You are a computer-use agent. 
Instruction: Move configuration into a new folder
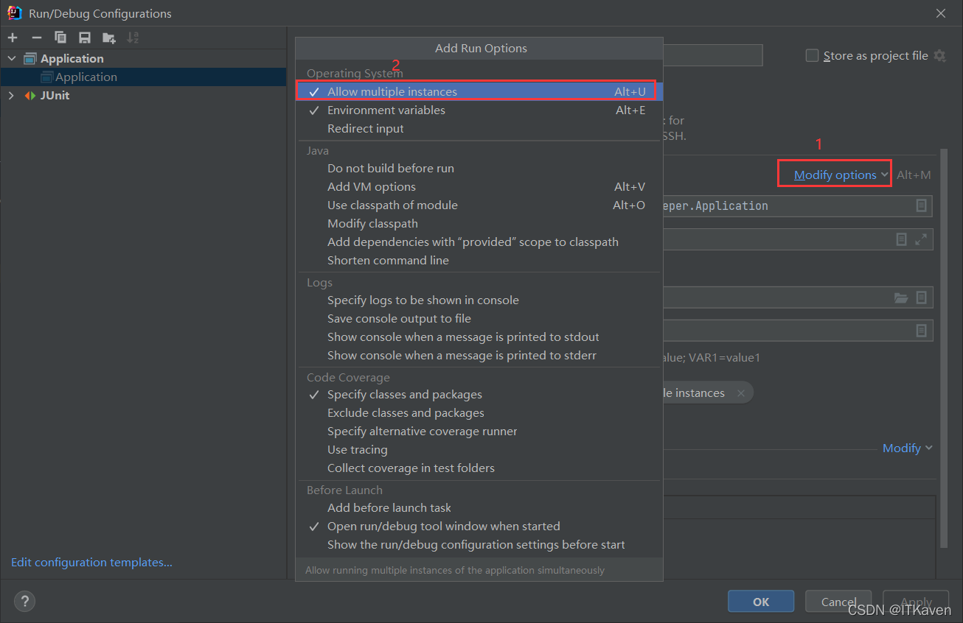[109, 38]
